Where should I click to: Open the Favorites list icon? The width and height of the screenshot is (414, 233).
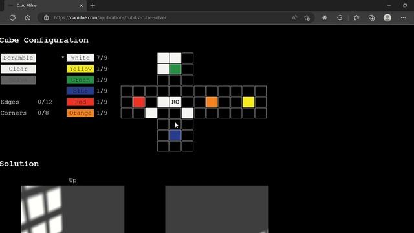(356, 17)
